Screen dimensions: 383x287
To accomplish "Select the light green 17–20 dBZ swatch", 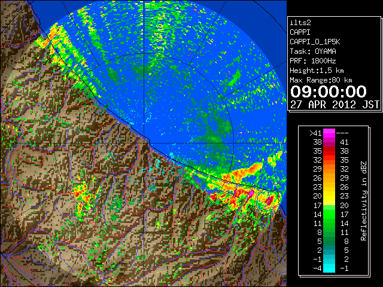I will click(x=329, y=205).
